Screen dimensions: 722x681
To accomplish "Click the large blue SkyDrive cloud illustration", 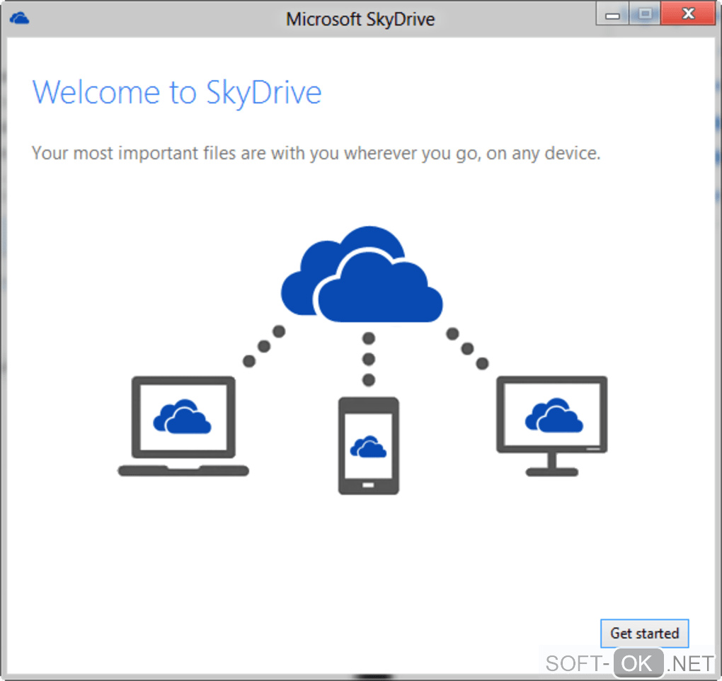I will (362, 274).
